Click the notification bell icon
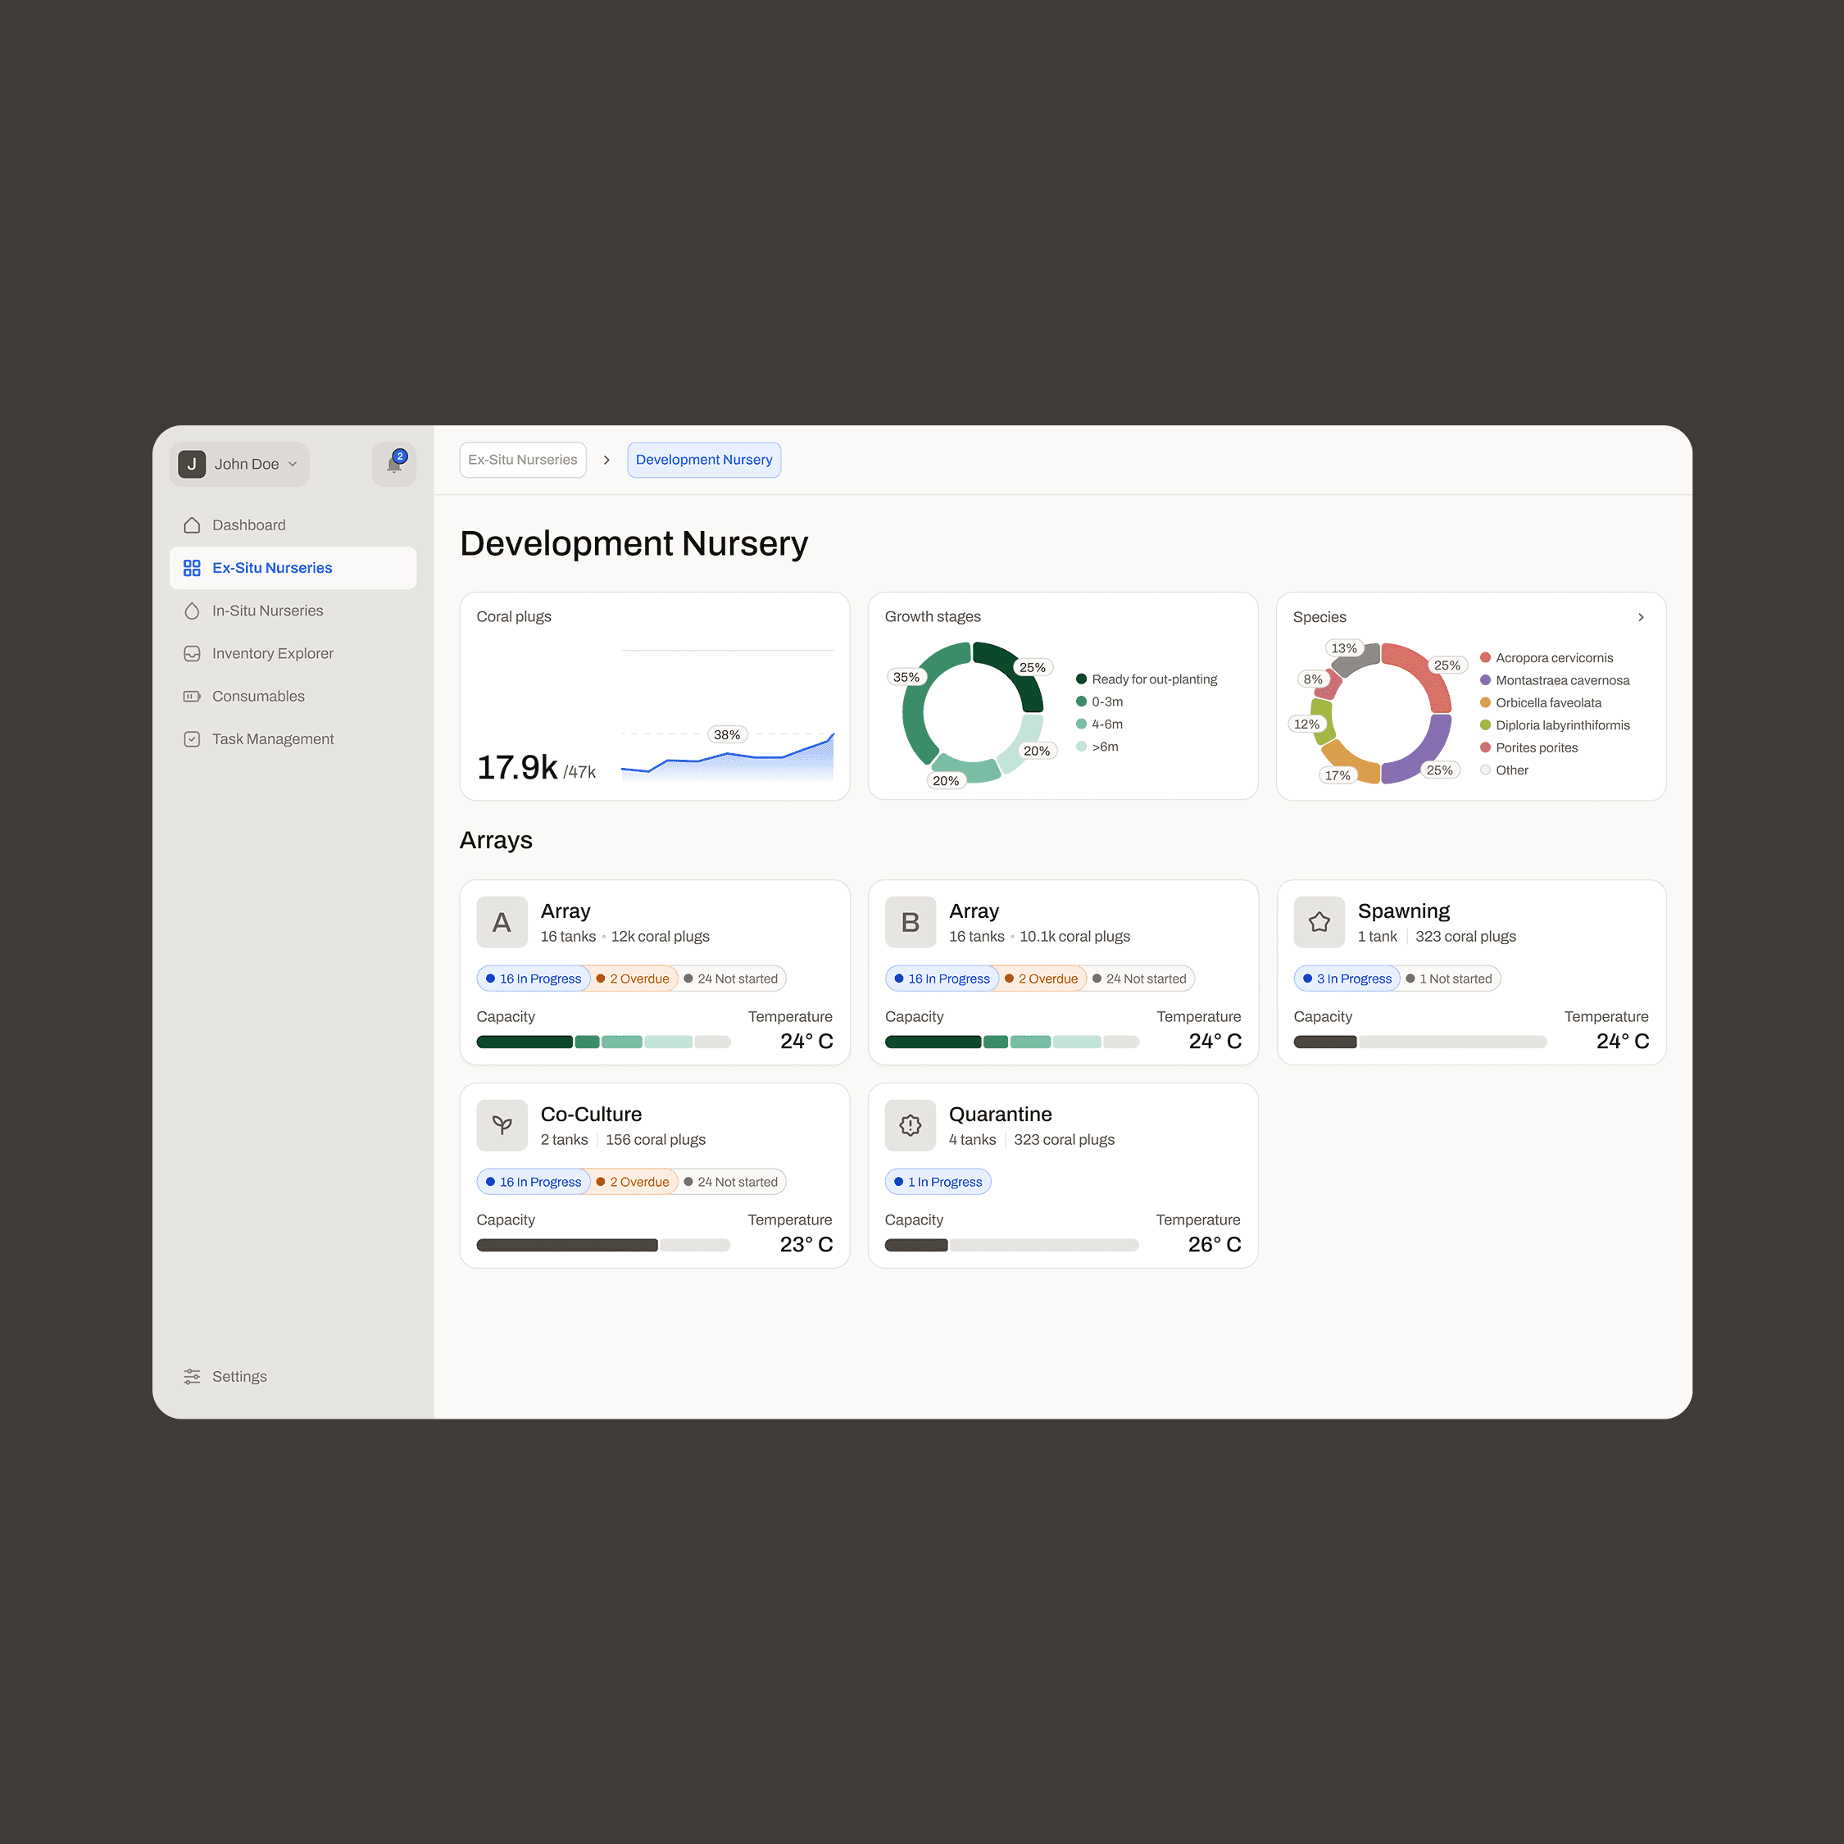 tap(394, 464)
